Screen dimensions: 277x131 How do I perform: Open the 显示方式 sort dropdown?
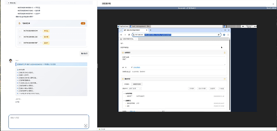pos(135,88)
